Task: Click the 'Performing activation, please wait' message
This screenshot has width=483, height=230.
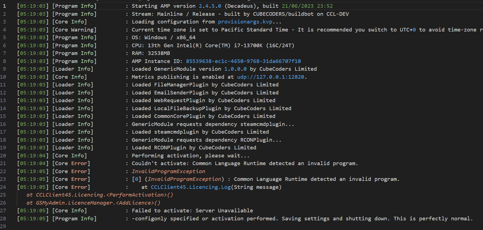Action: (x=190, y=156)
